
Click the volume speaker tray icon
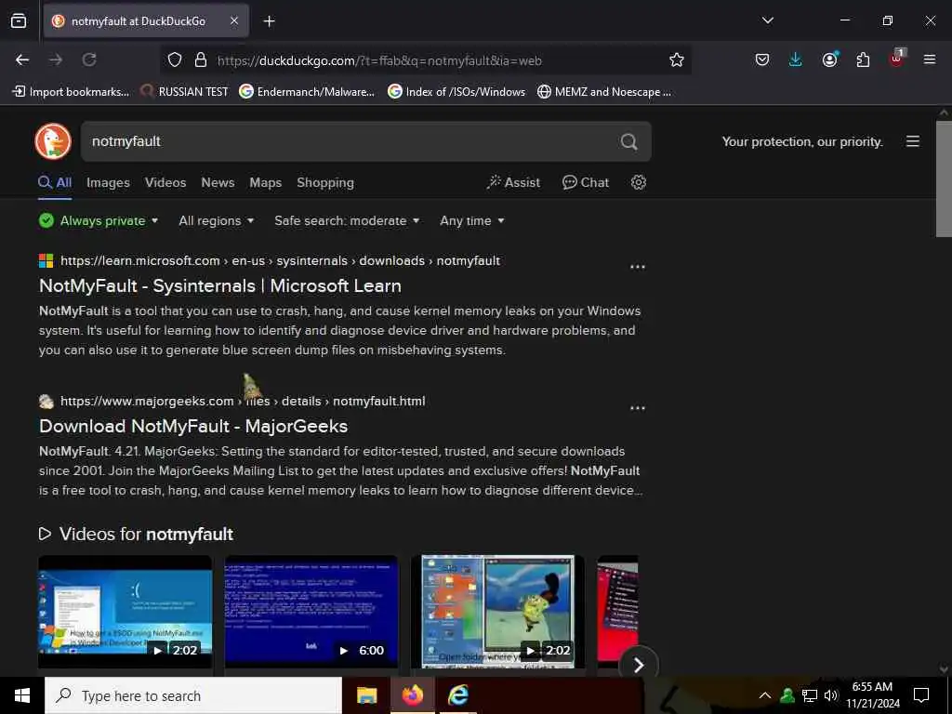point(830,695)
